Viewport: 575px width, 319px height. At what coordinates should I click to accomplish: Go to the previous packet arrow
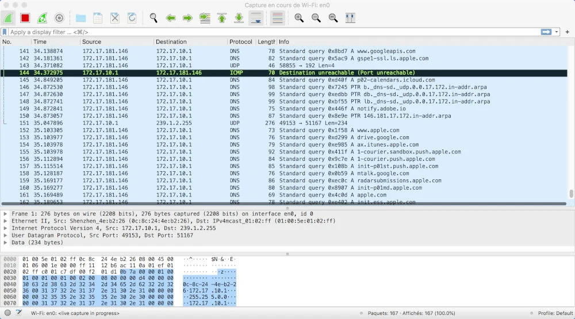click(x=171, y=18)
